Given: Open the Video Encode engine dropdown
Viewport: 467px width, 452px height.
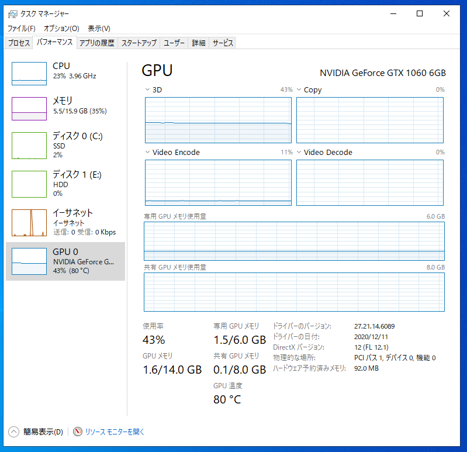Looking at the screenshot, I should 147,152.
